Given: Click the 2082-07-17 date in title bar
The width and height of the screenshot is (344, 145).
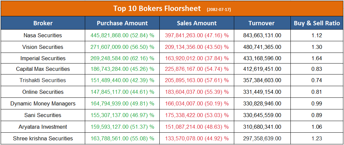Looking at the screenshot, I should tap(219, 9).
